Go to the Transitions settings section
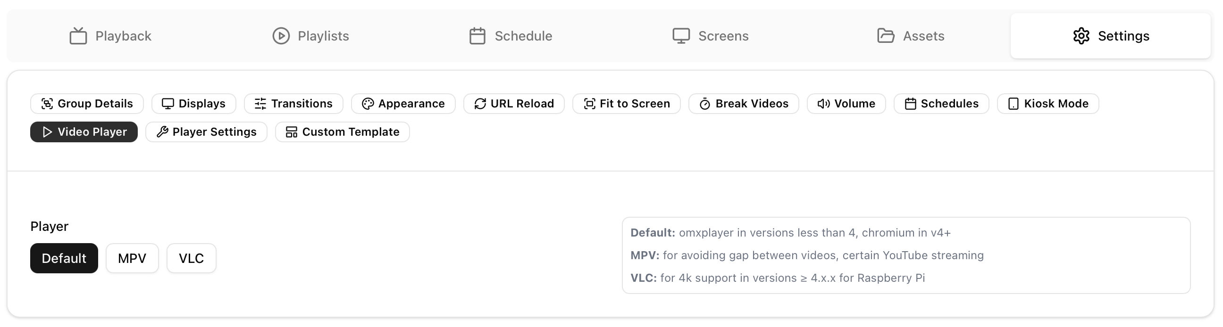This screenshot has width=1223, height=327. (293, 104)
